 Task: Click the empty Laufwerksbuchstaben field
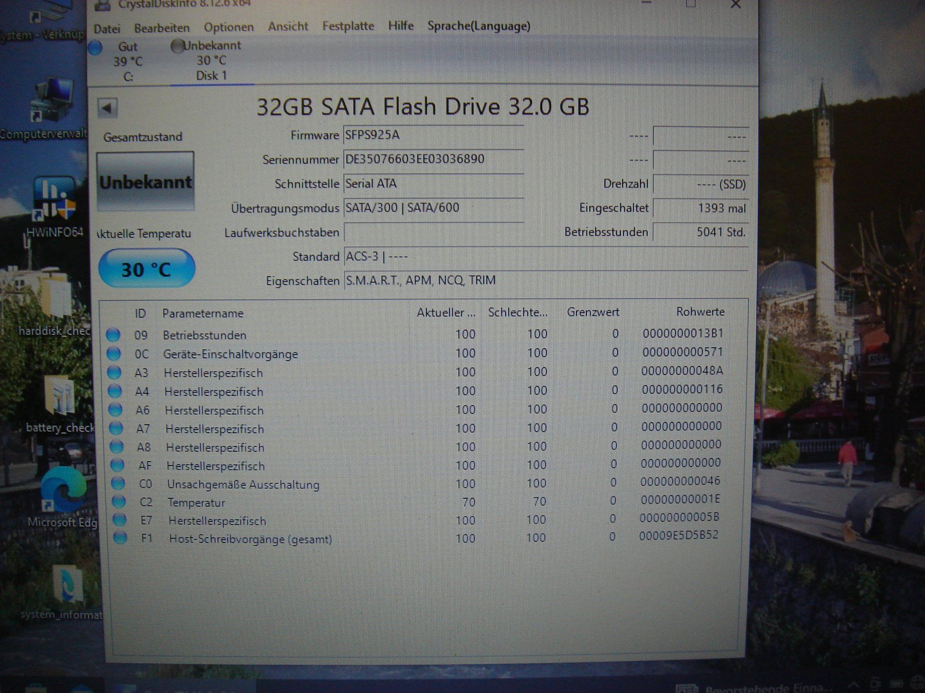(433, 232)
